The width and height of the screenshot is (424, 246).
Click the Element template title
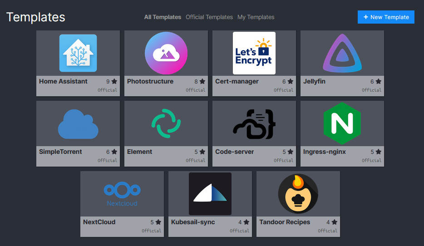coord(139,152)
